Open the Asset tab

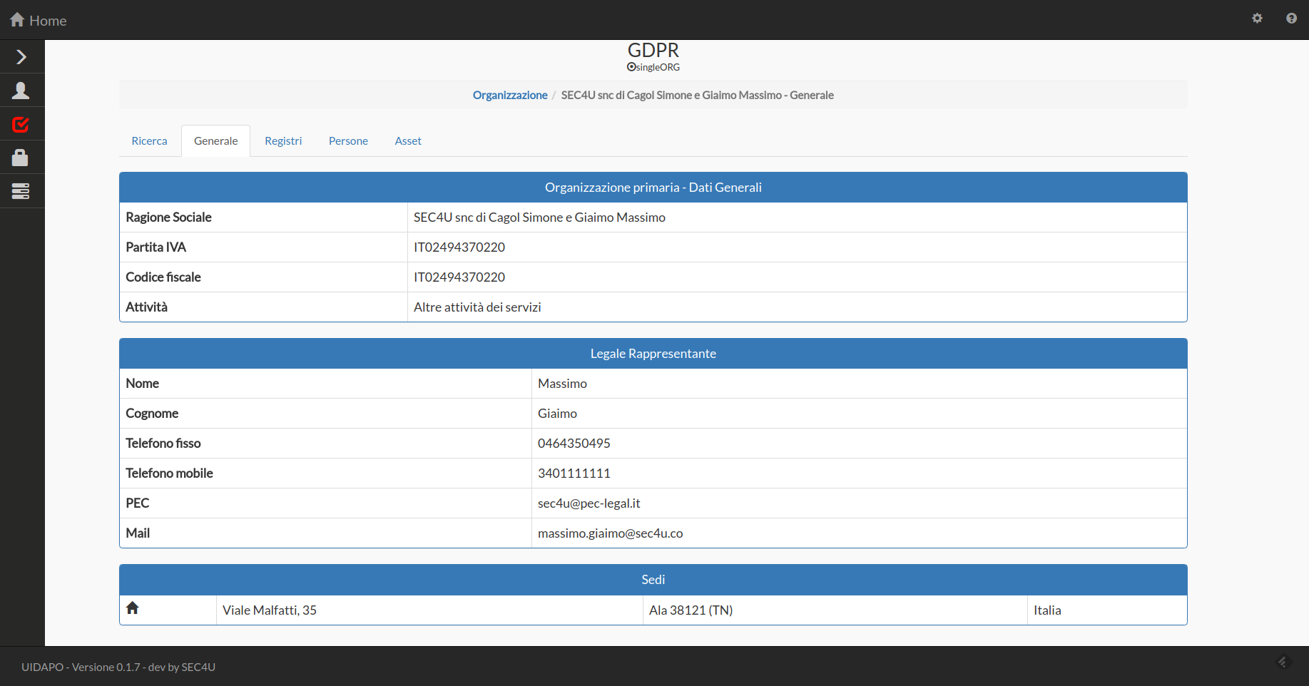point(408,141)
